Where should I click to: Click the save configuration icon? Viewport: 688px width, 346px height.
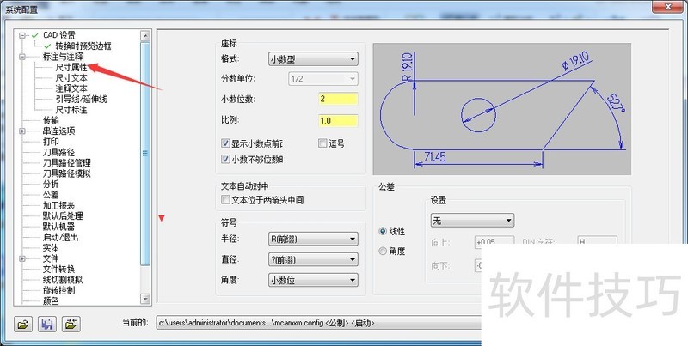47,324
